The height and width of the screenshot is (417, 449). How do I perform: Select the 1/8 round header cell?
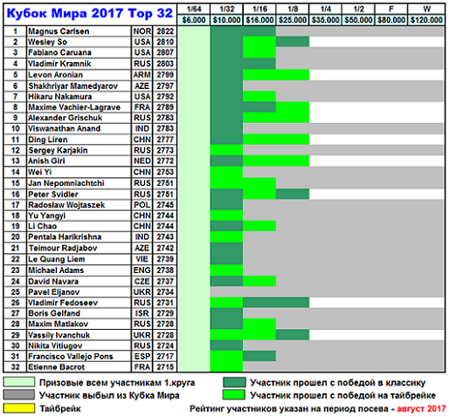[293, 9]
